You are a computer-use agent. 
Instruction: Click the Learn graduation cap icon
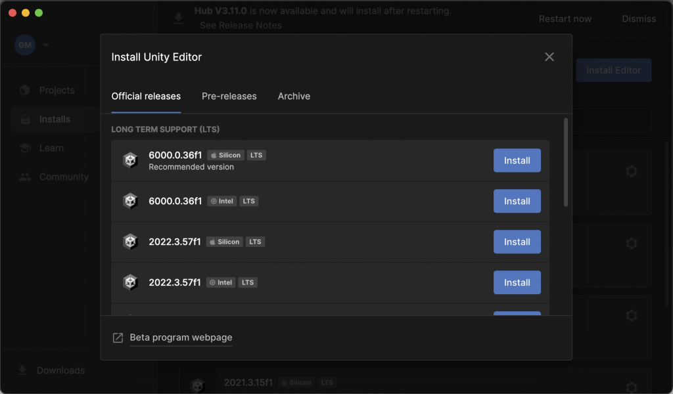(25, 148)
